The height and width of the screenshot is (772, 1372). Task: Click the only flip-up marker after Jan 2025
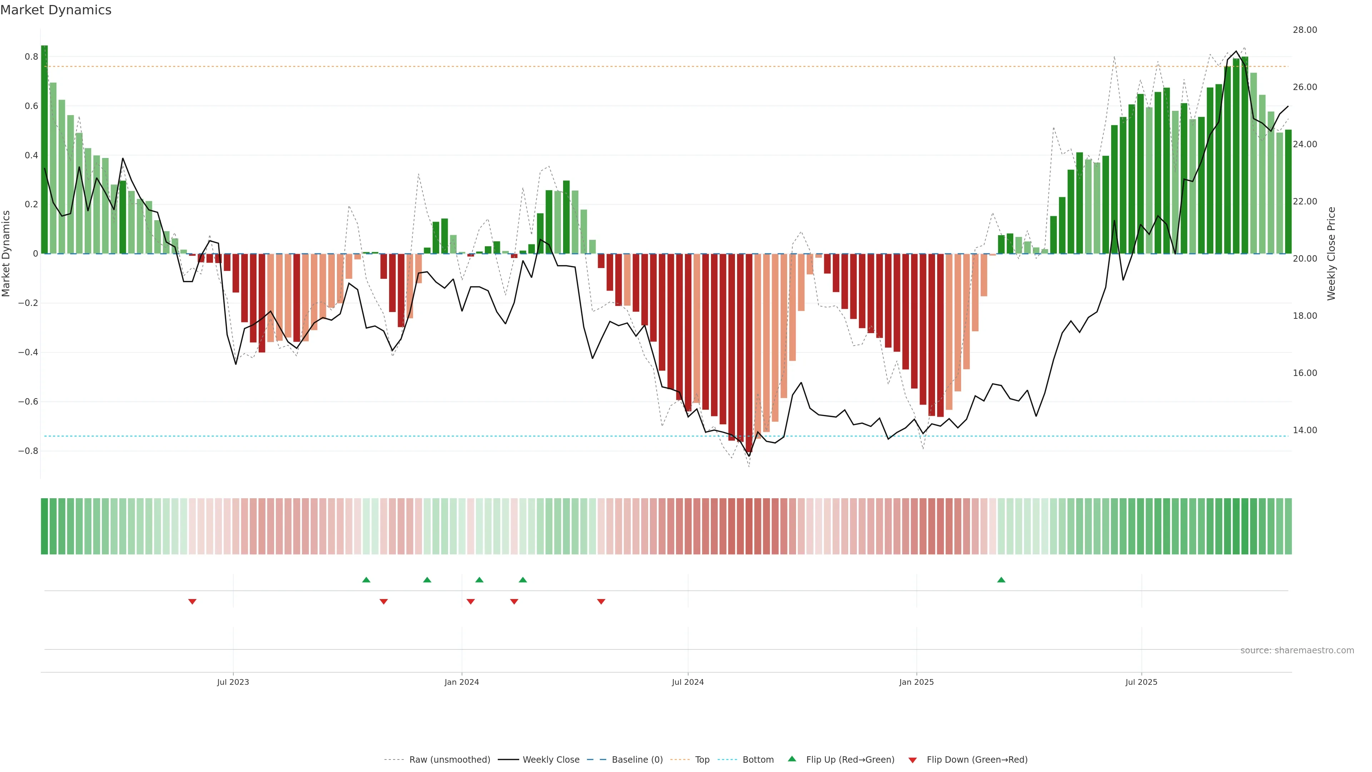click(x=1001, y=580)
